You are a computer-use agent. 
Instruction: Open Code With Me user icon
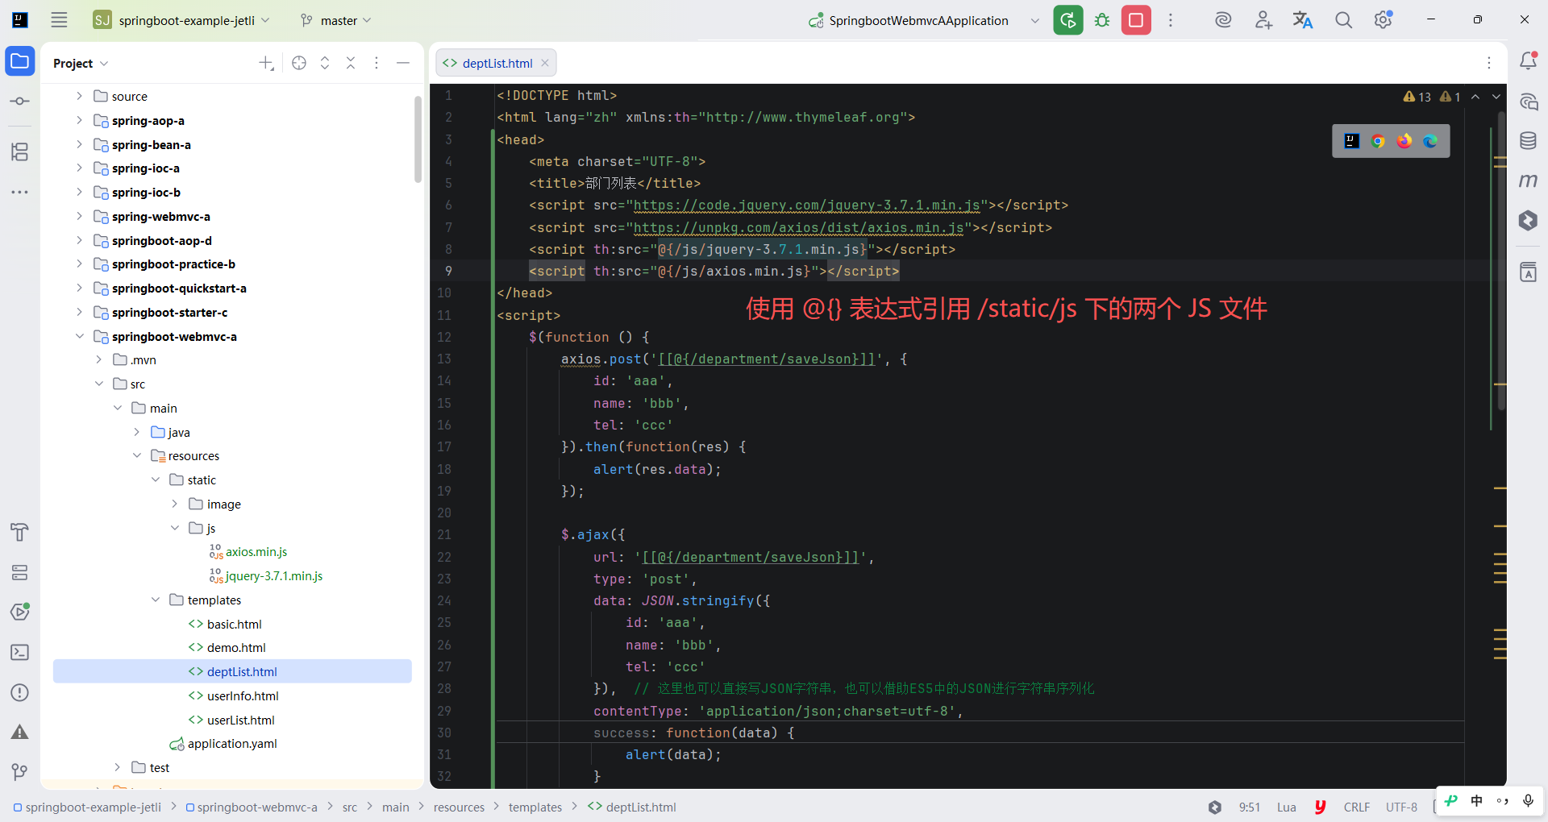[x=1263, y=20]
